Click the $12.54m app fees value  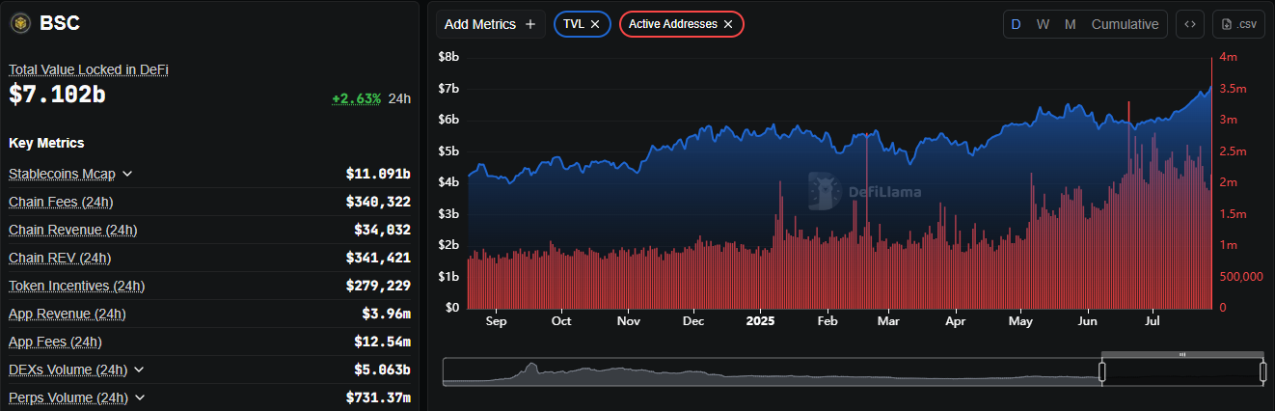pos(382,342)
